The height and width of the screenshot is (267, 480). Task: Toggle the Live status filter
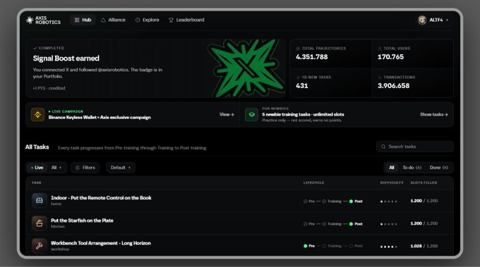[37, 168]
